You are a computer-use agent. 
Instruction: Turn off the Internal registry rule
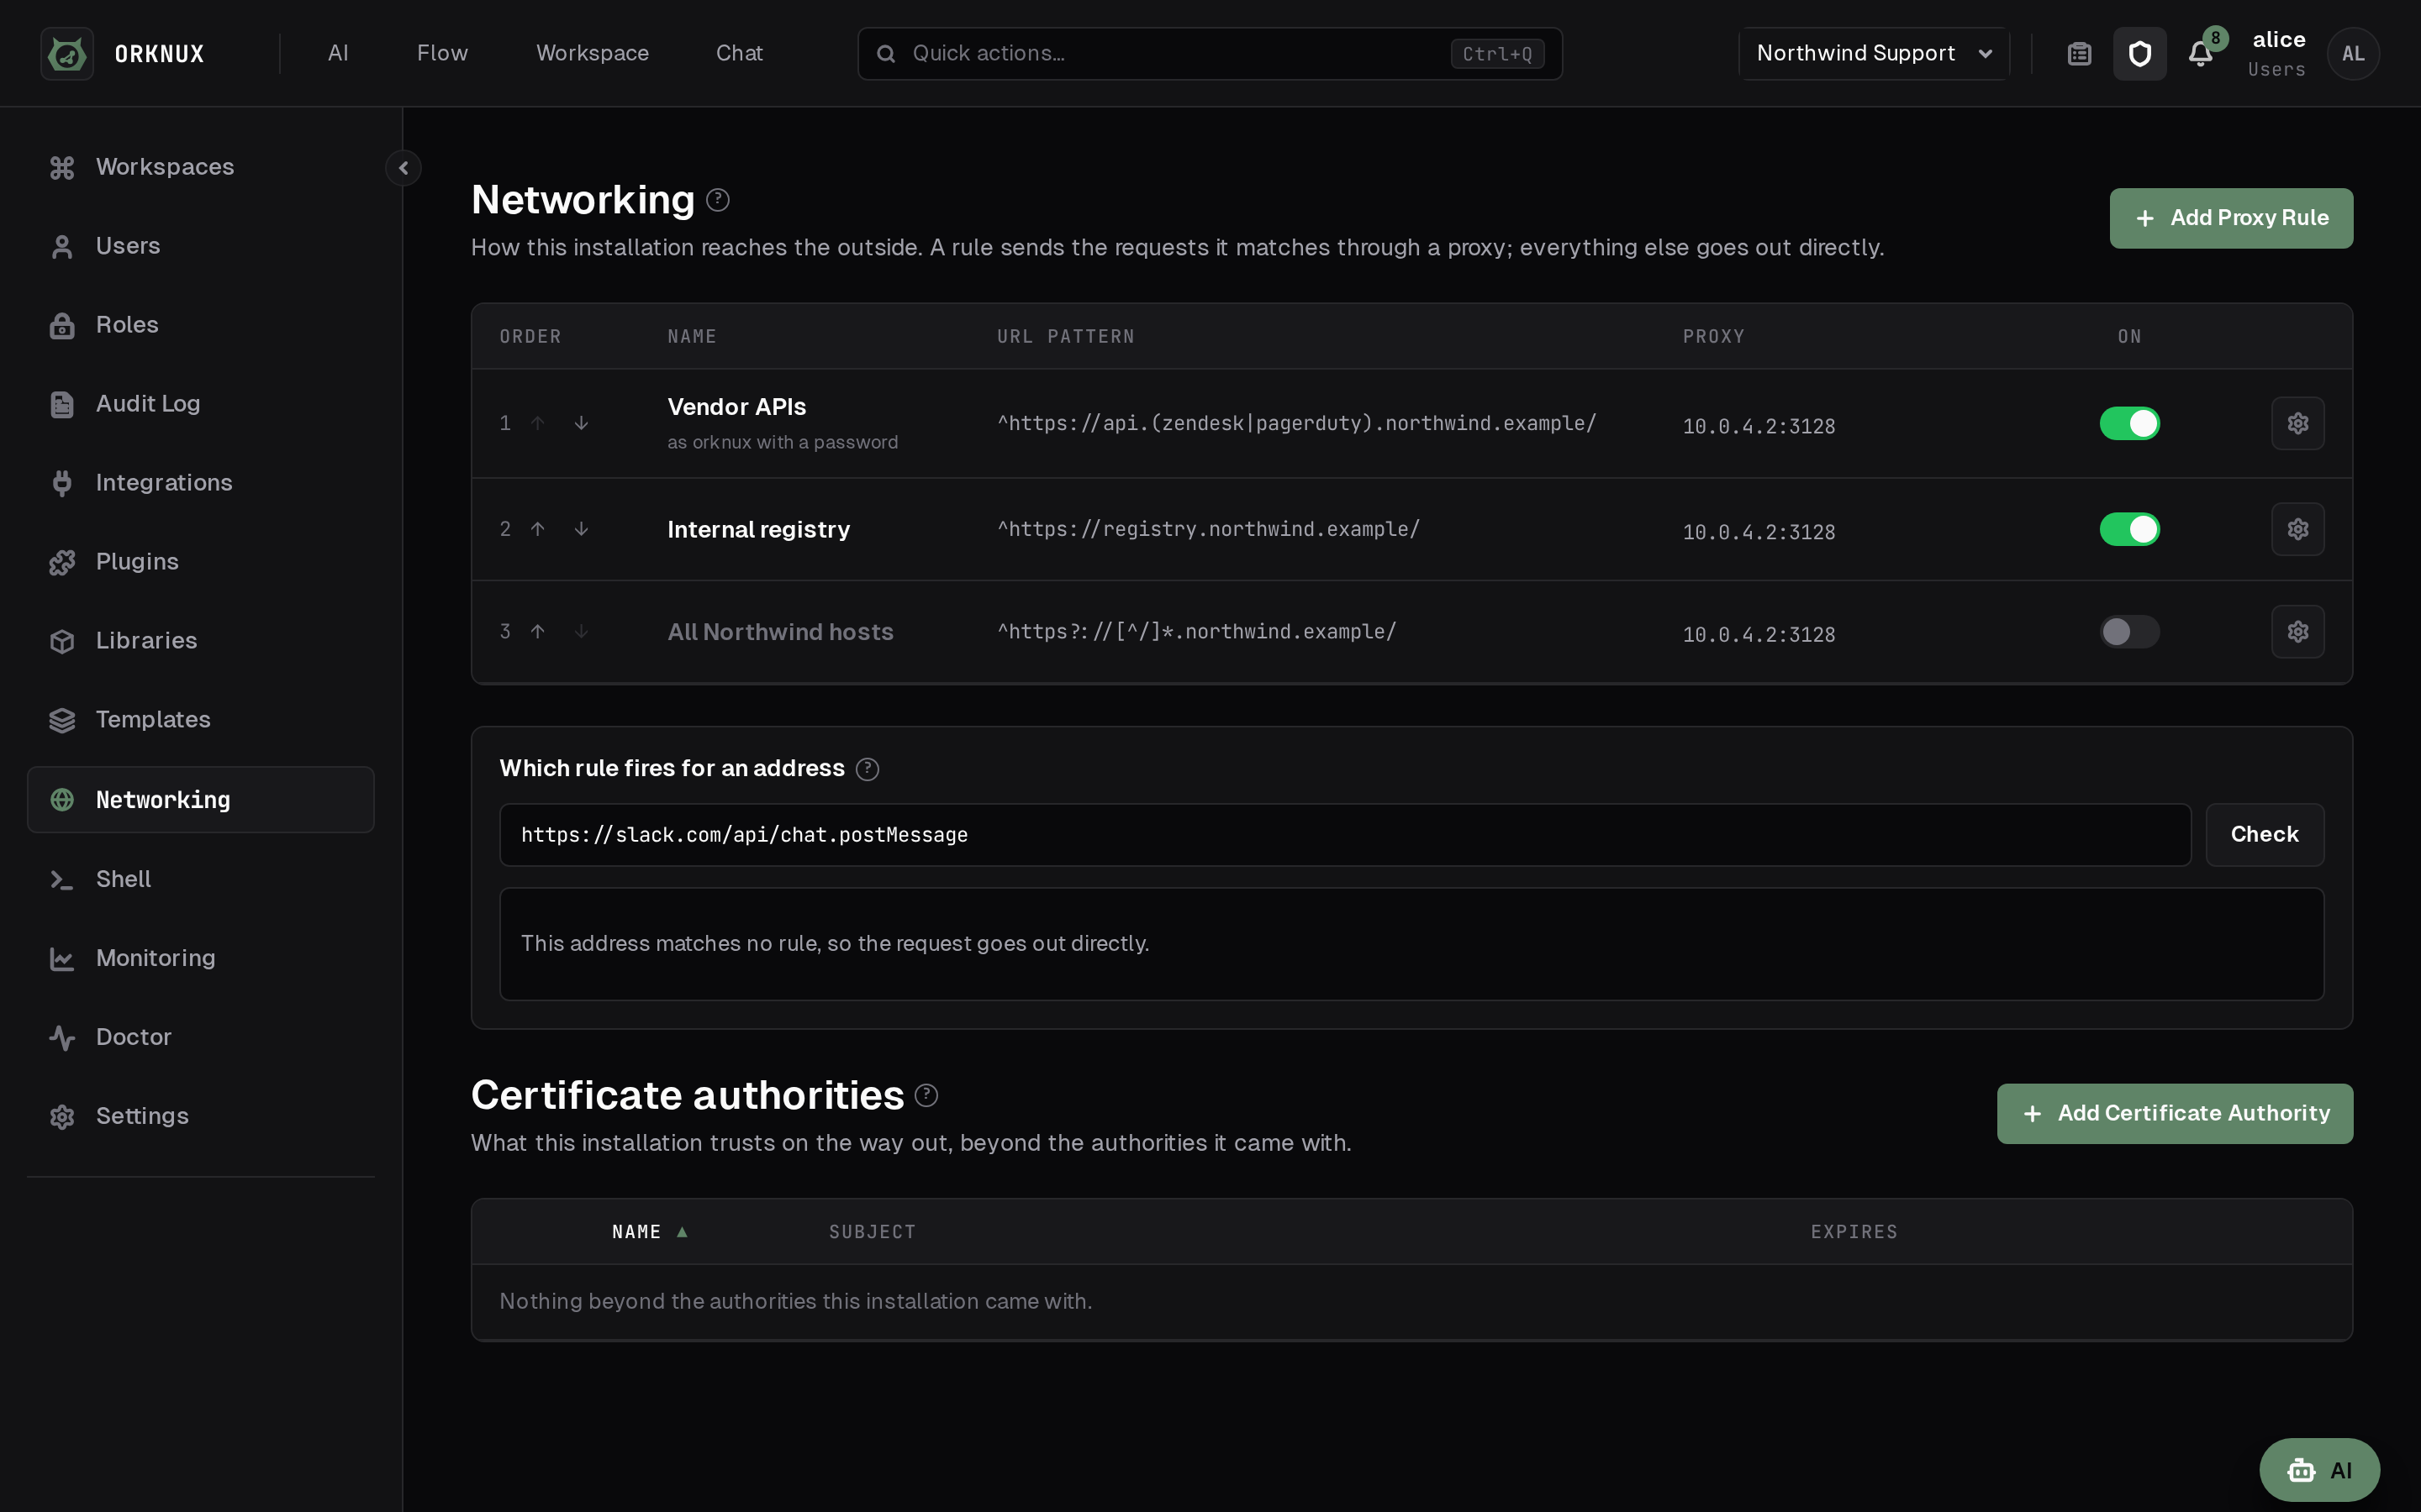click(2128, 529)
